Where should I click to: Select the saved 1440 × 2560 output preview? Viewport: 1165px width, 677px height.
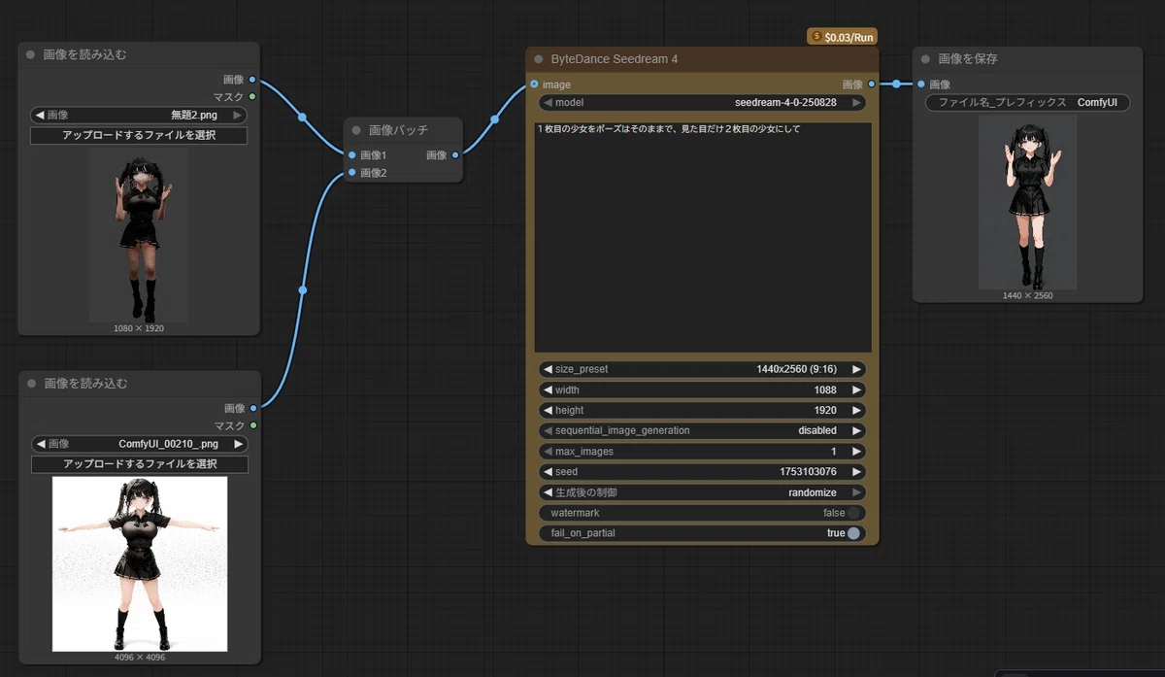pos(1027,202)
